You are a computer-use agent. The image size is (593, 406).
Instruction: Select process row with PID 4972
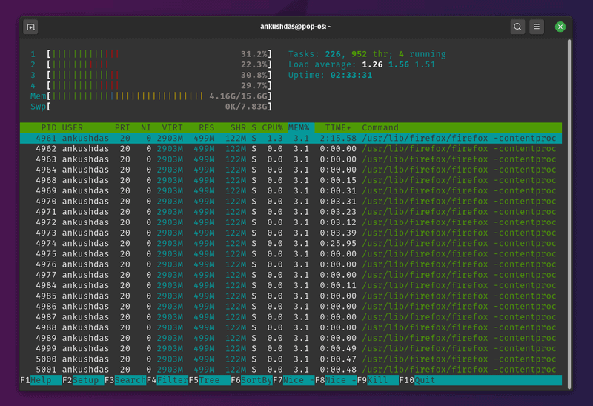point(291,222)
